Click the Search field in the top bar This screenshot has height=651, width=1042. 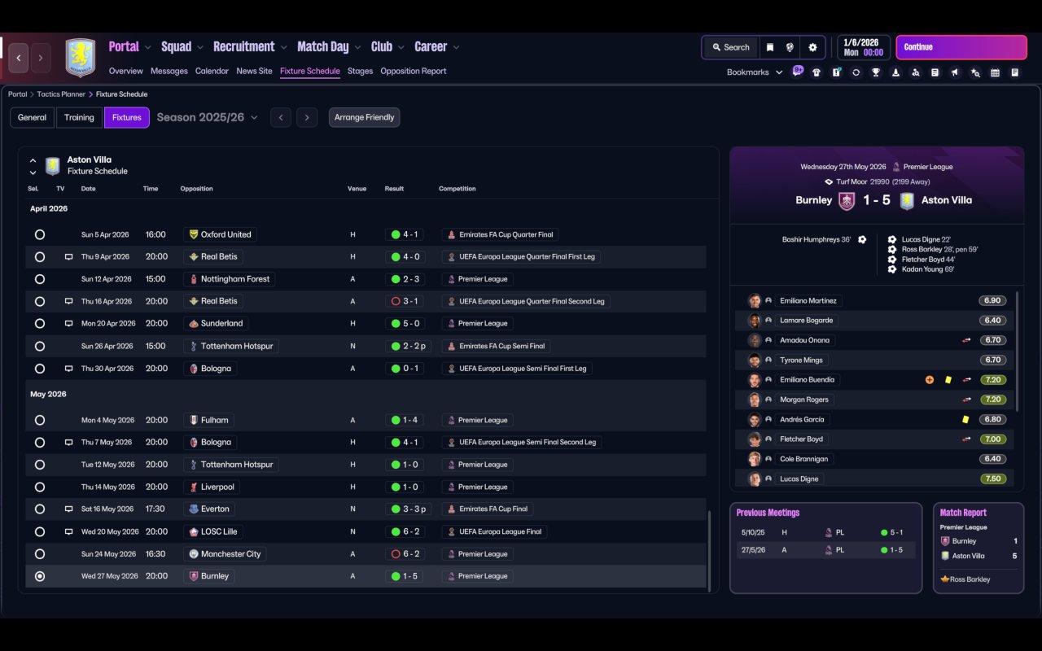point(730,47)
